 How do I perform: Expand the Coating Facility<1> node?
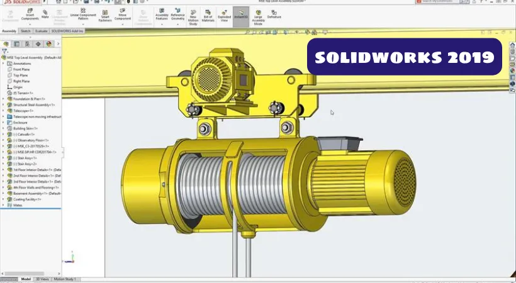pyautogui.click(x=3, y=199)
